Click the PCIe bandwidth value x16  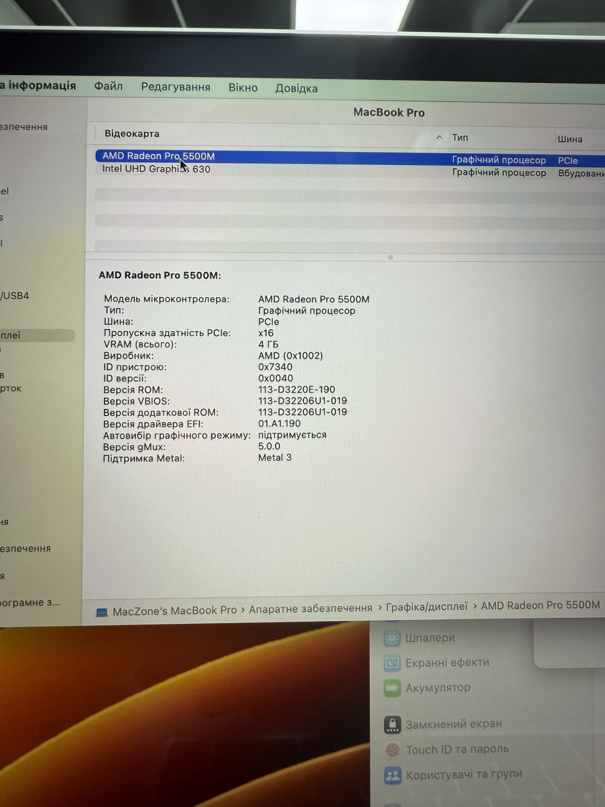(x=266, y=333)
